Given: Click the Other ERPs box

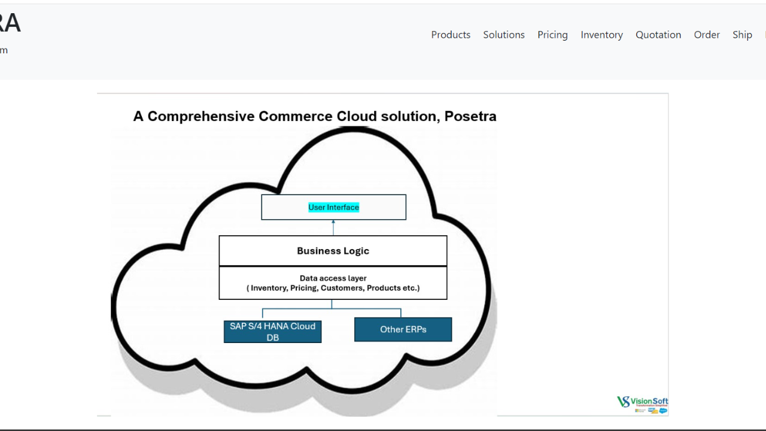Looking at the screenshot, I should [403, 329].
